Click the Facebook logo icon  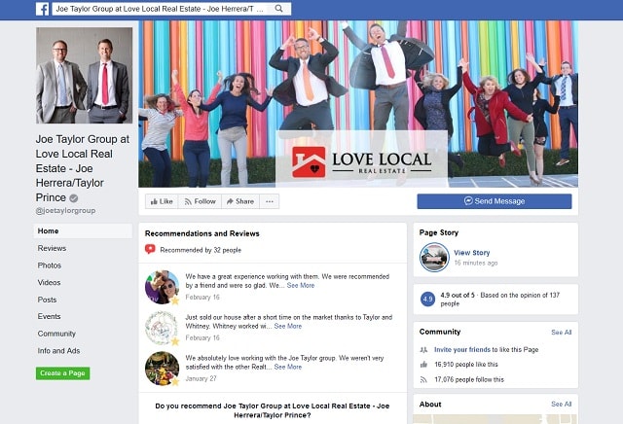(42, 9)
